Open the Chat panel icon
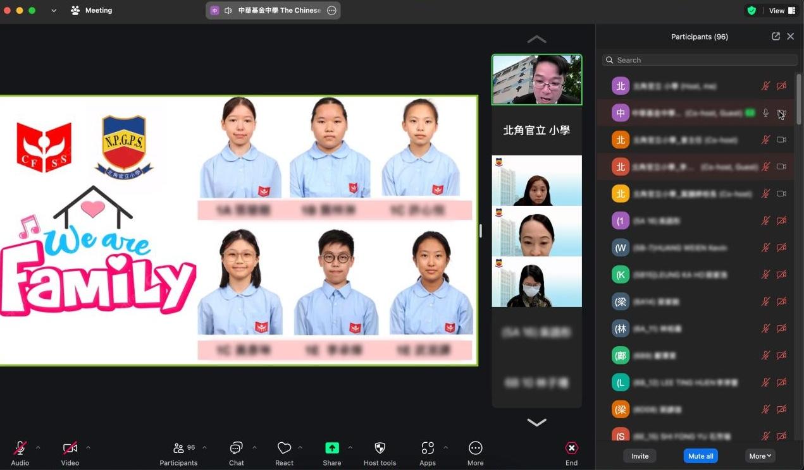This screenshot has width=804, height=470. point(236,448)
